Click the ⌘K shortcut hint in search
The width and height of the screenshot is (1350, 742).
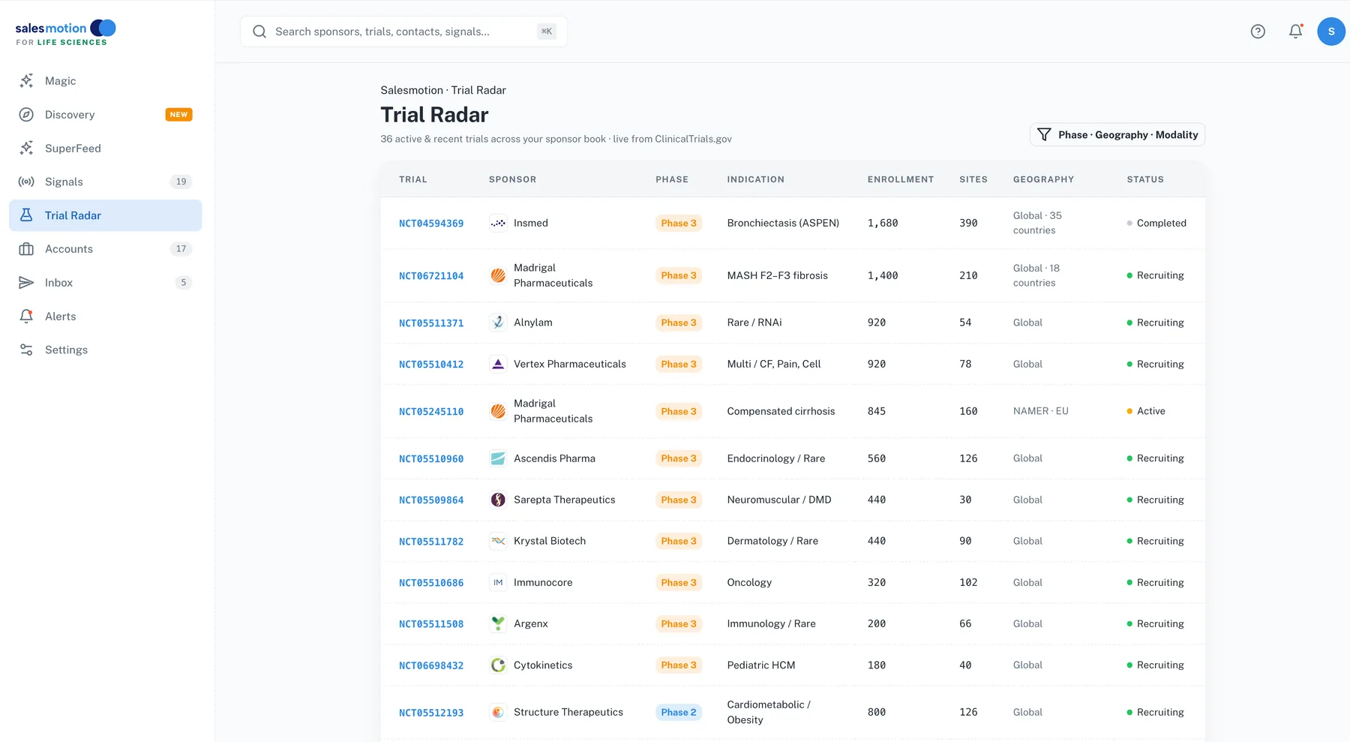pyautogui.click(x=547, y=32)
